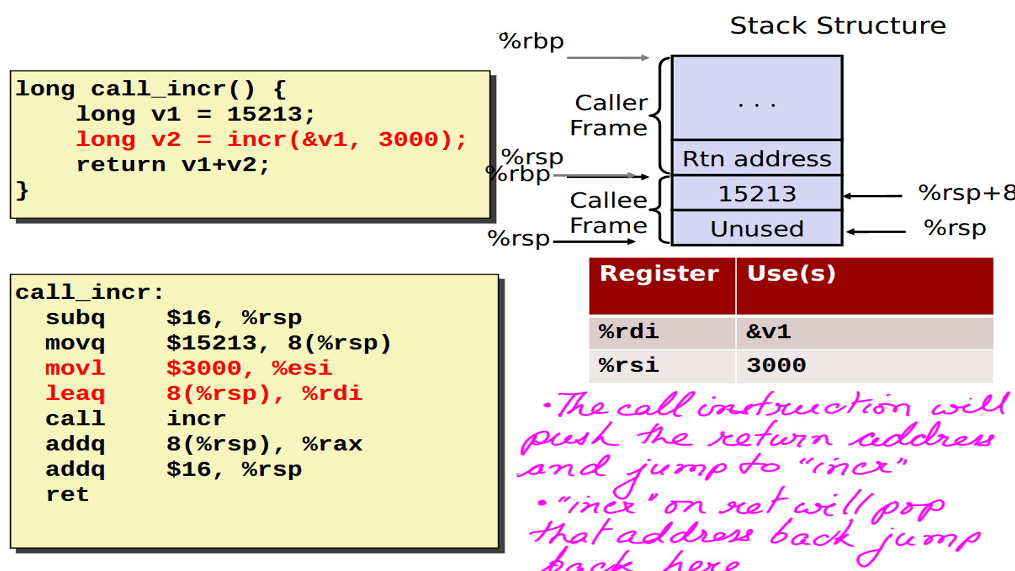Click the handwritten 'that address back jump' note

click(755, 537)
